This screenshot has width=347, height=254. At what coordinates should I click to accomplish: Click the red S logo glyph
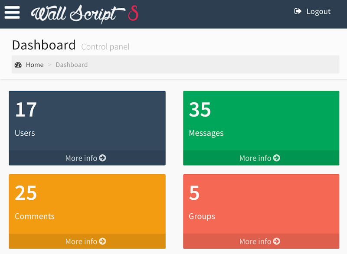click(133, 13)
